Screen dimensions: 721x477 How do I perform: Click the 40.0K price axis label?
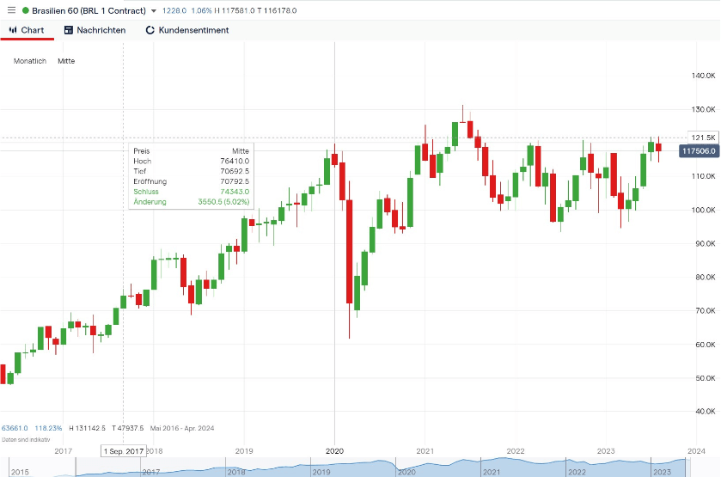click(705, 411)
